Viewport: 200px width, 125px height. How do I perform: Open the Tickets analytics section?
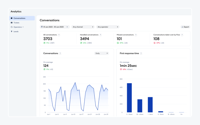[16, 22]
